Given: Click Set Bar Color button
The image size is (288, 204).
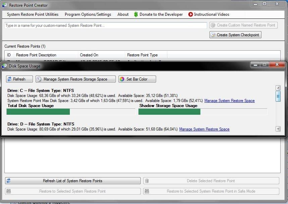Looking at the screenshot, I should pos(137,79).
